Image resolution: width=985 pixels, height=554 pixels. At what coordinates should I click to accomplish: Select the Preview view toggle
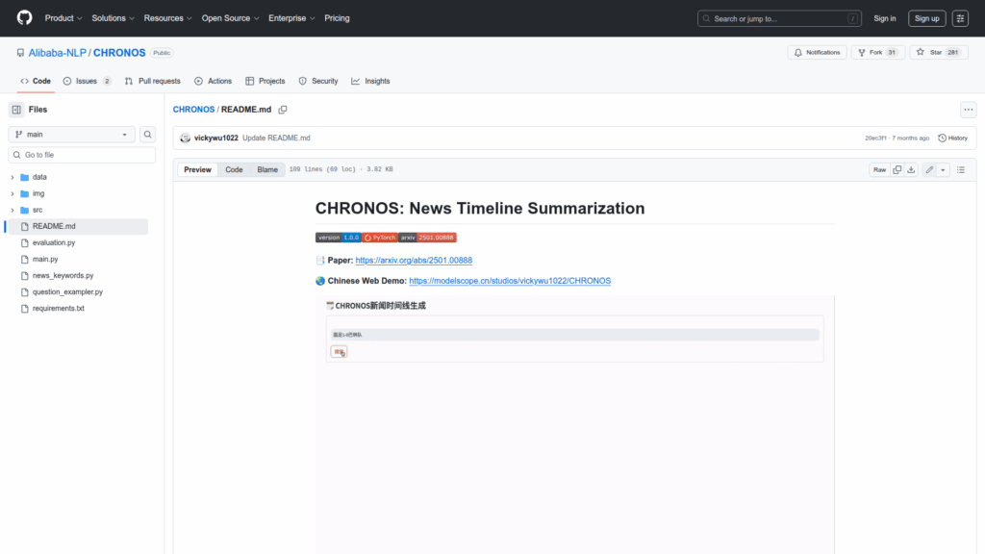pyautogui.click(x=197, y=169)
